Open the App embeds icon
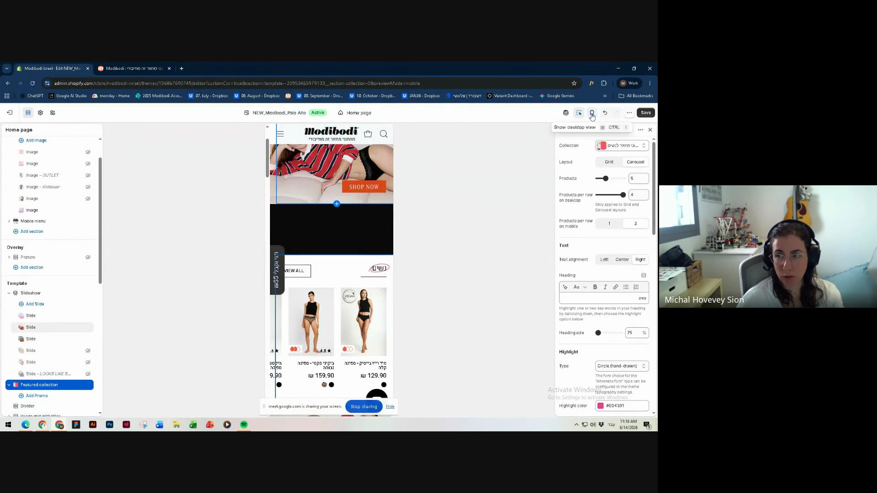877x493 pixels. (53, 113)
